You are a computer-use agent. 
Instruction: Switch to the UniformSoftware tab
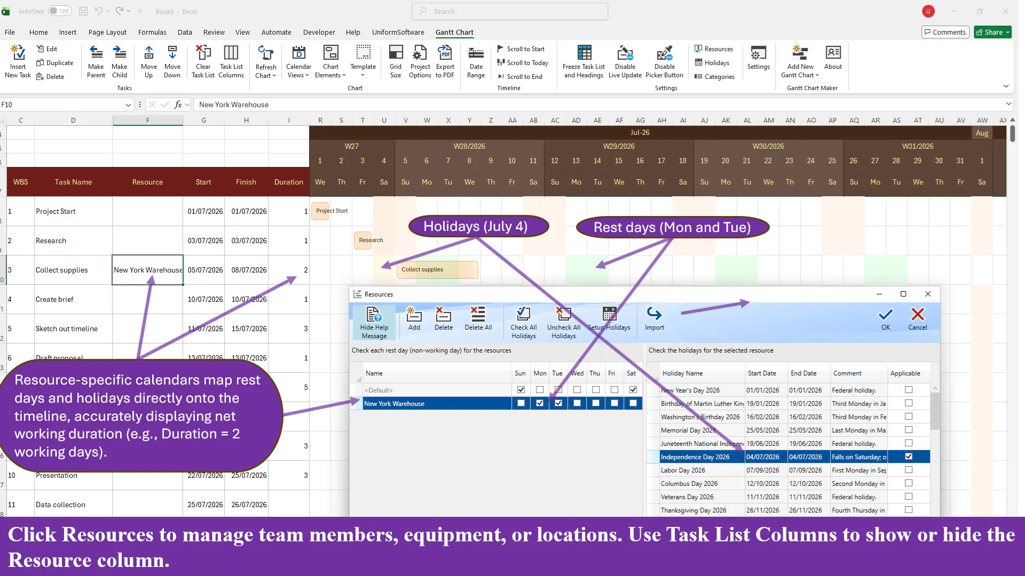tap(398, 32)
